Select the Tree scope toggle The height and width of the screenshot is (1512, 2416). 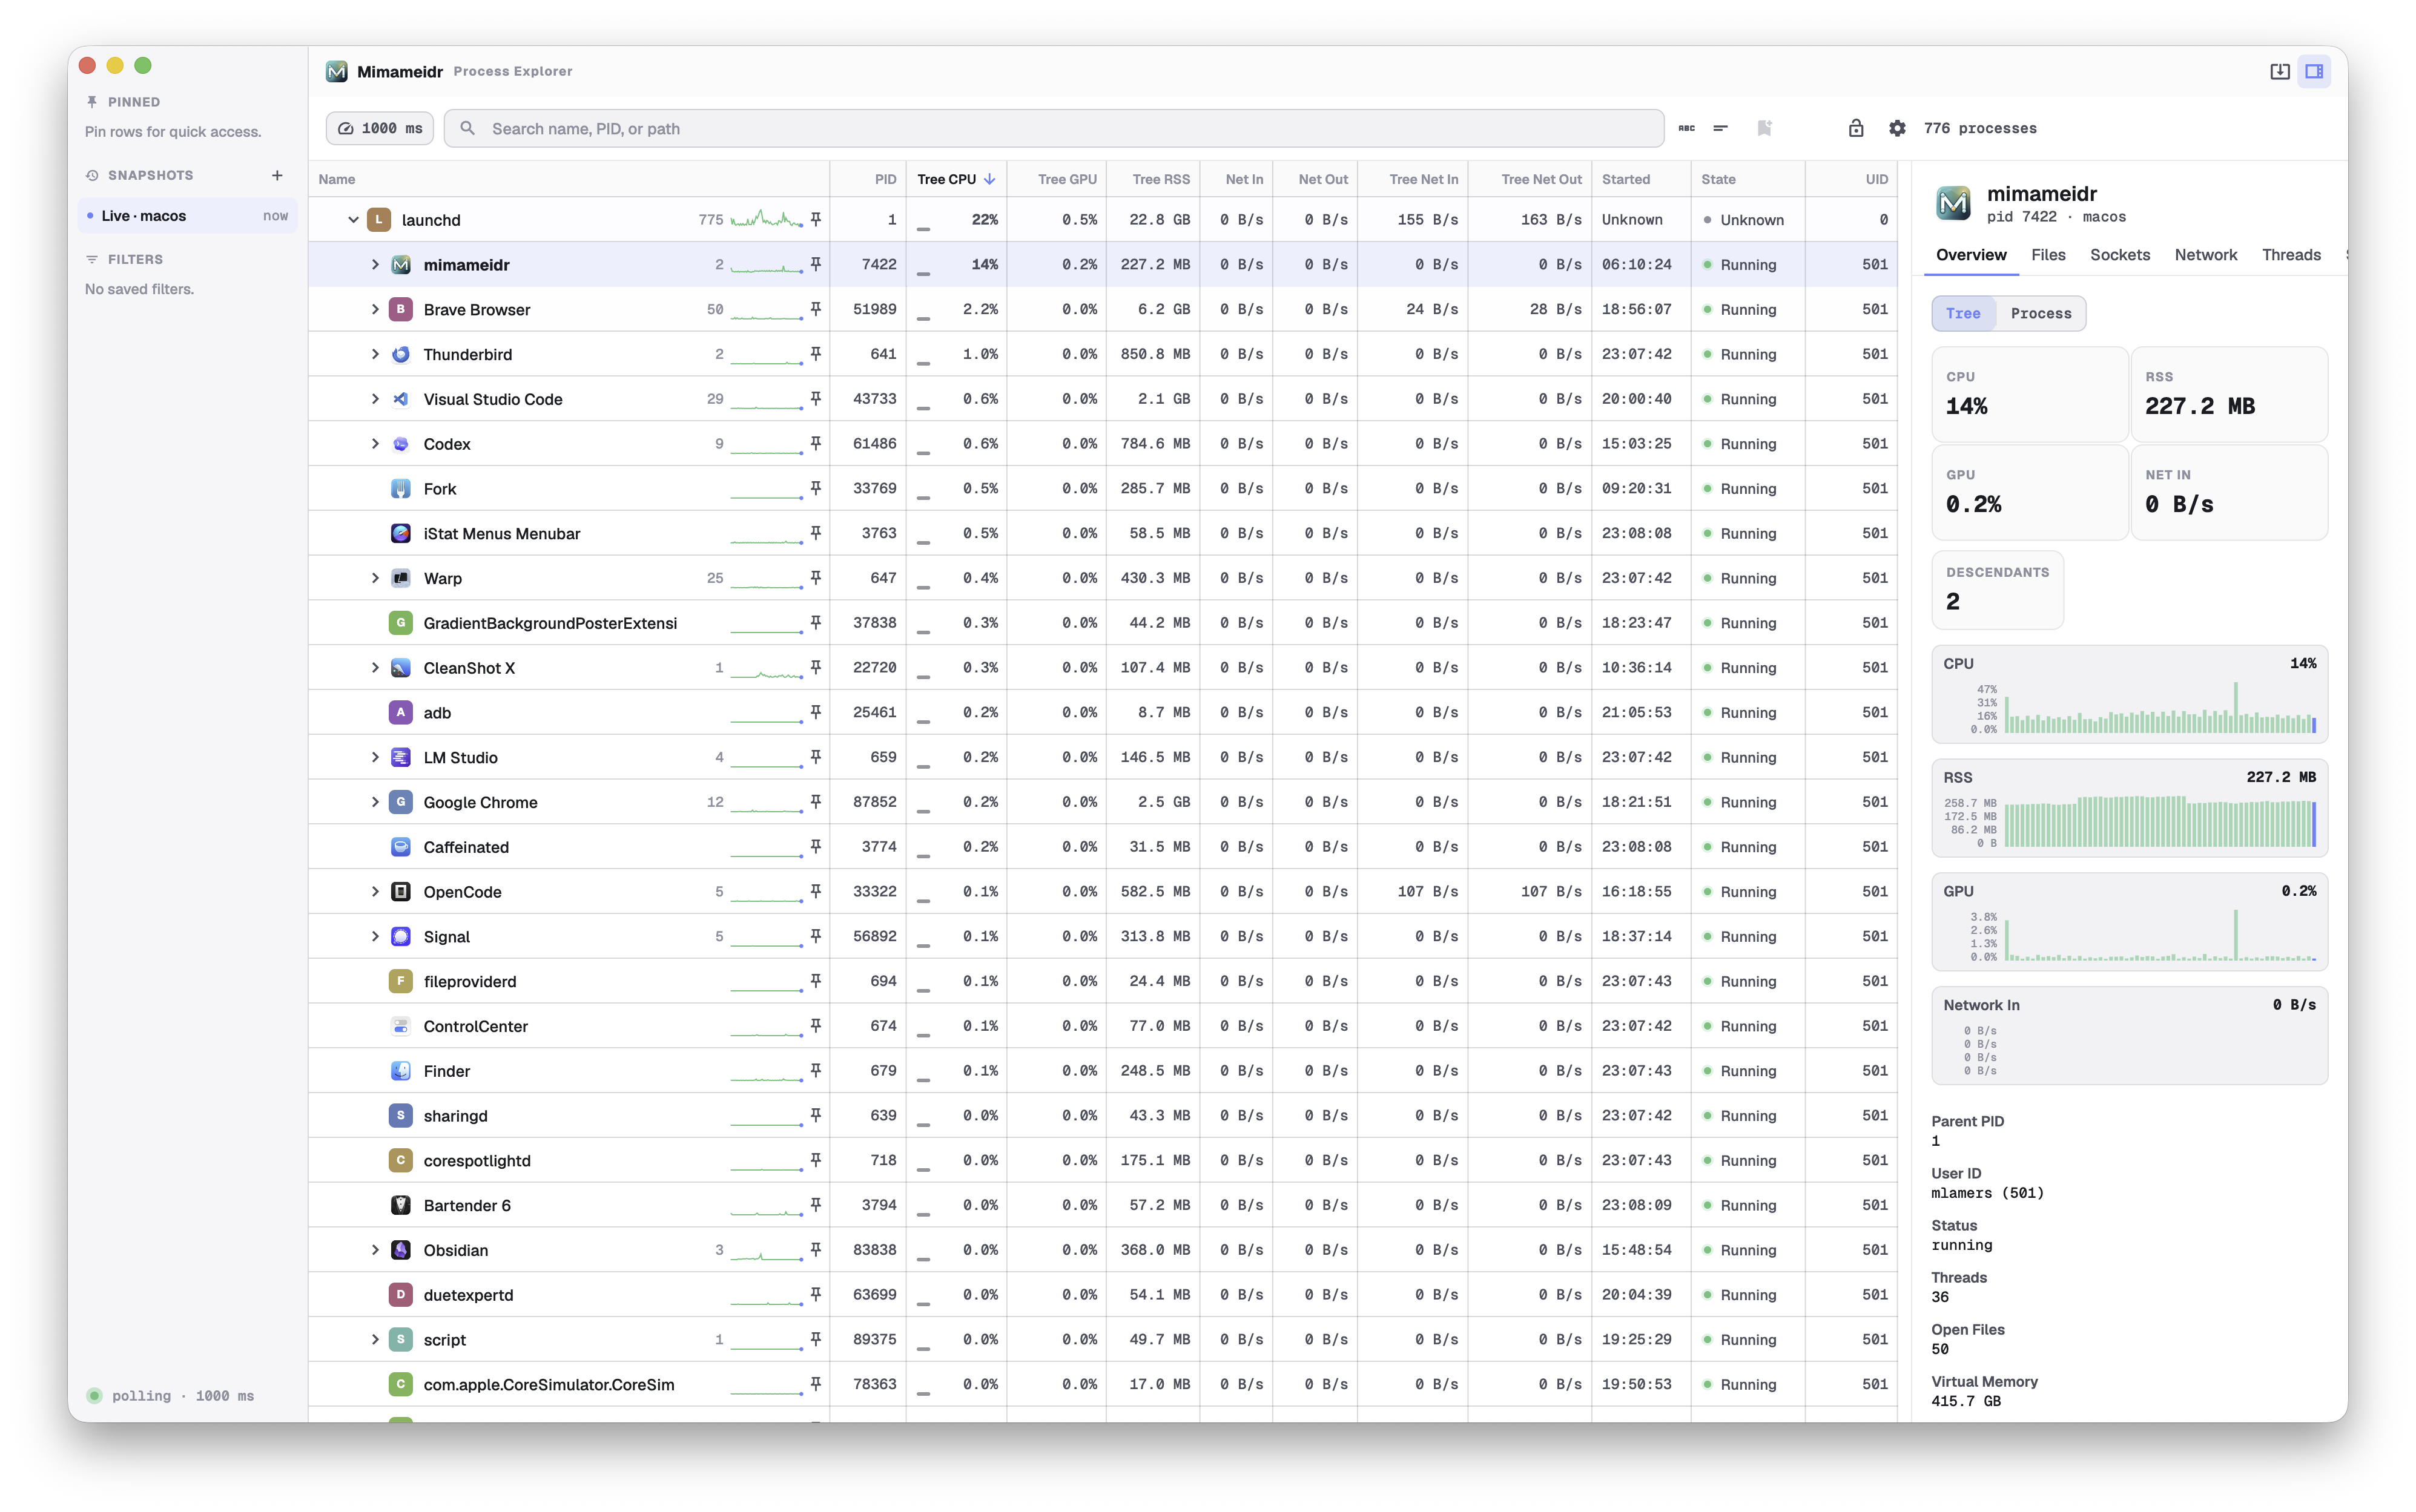pyautogui.click(x=1963, y=313)
